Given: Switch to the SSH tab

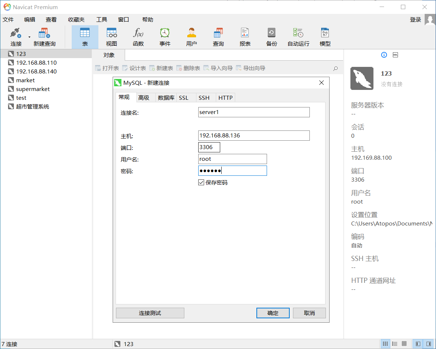Looking at the screenshot, I should pos(204,98).
